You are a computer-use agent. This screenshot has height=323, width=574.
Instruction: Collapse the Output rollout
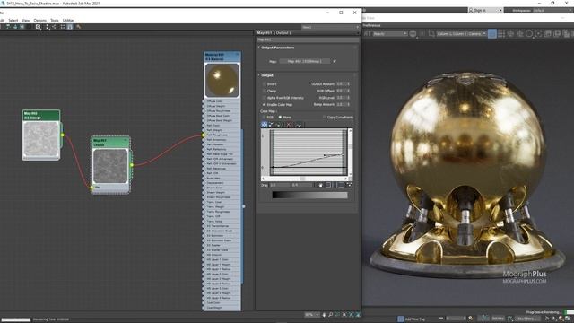coord(266,75)
